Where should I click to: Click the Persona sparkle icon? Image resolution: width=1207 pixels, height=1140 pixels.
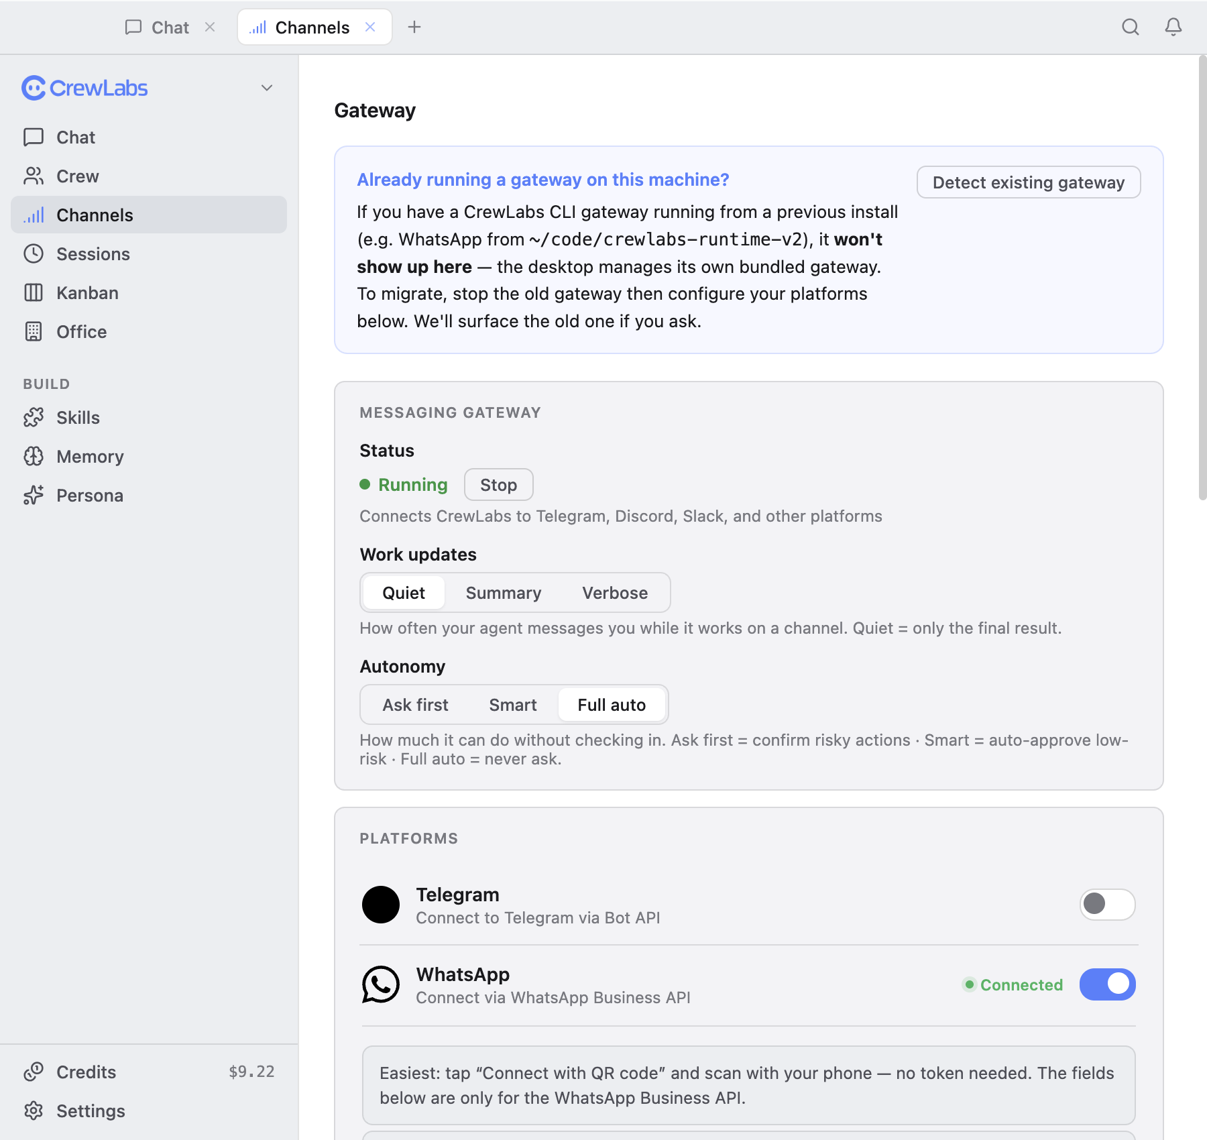[34, 496]
